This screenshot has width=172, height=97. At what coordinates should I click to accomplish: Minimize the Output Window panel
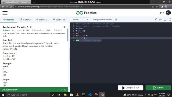click(58, 89)
